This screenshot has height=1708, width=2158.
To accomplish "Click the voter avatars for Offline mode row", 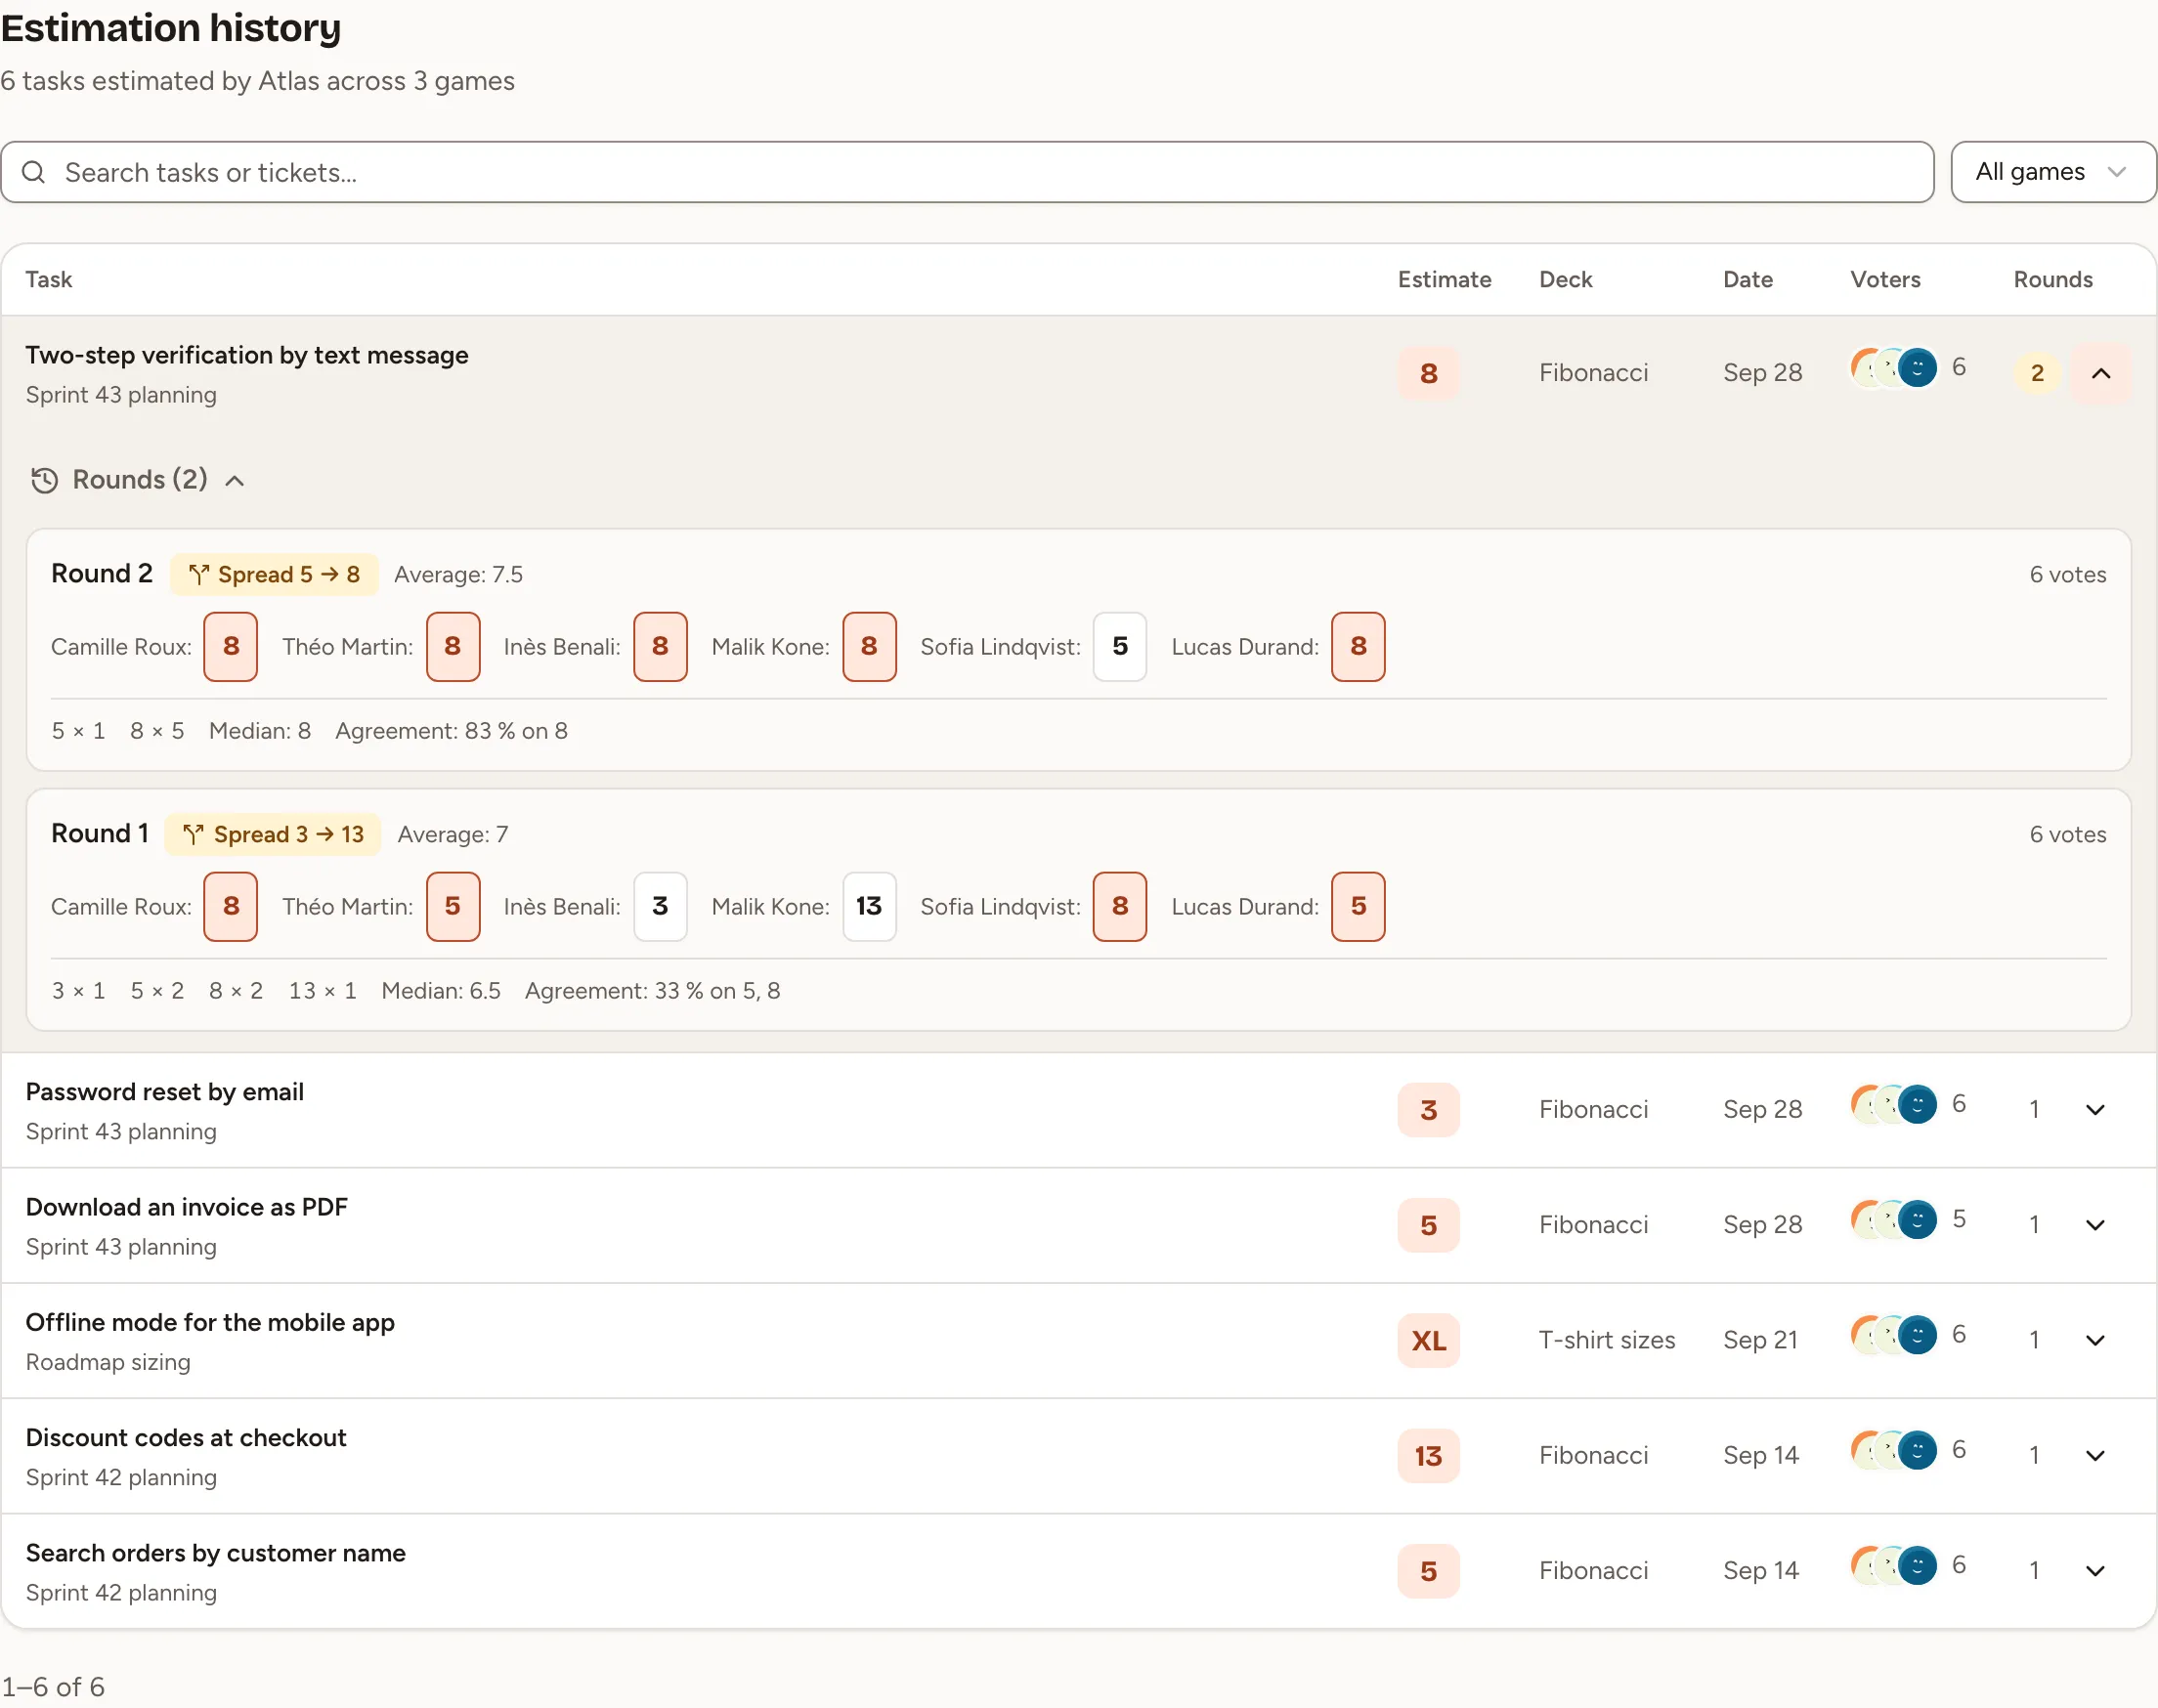I will 1894,1335.
